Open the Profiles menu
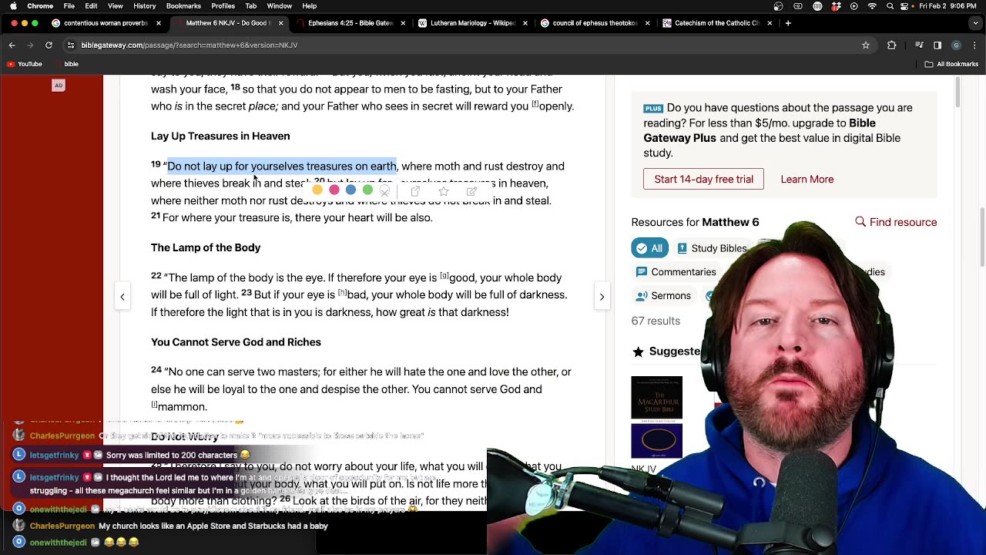Image resolution: width=986 pixels, height=555 pixels. [223, 6]
